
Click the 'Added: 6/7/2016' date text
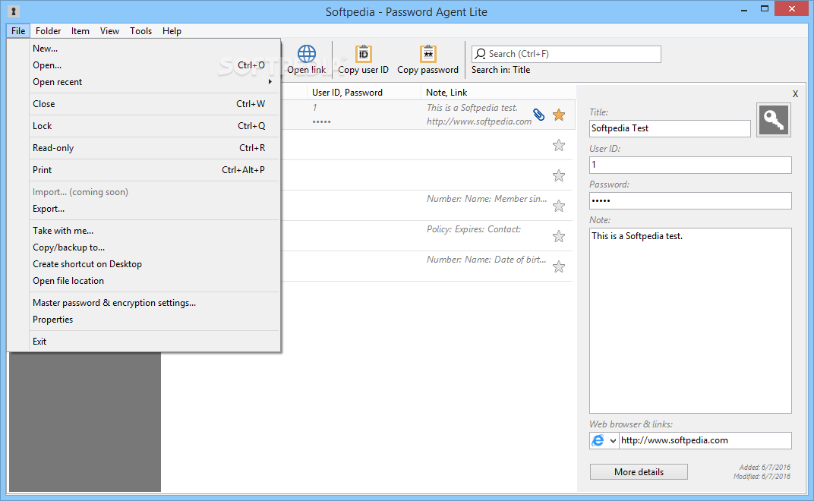pyautogui.click(x=765, y=468)
